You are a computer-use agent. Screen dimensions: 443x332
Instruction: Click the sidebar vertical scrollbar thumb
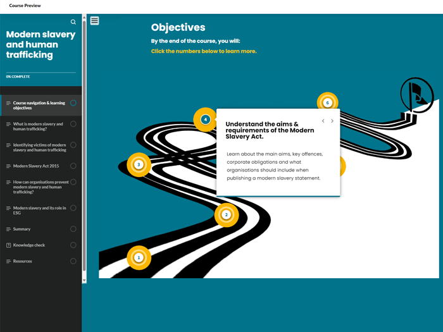click(84, 145)
